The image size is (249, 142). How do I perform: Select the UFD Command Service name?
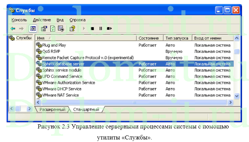coord(62,76)
